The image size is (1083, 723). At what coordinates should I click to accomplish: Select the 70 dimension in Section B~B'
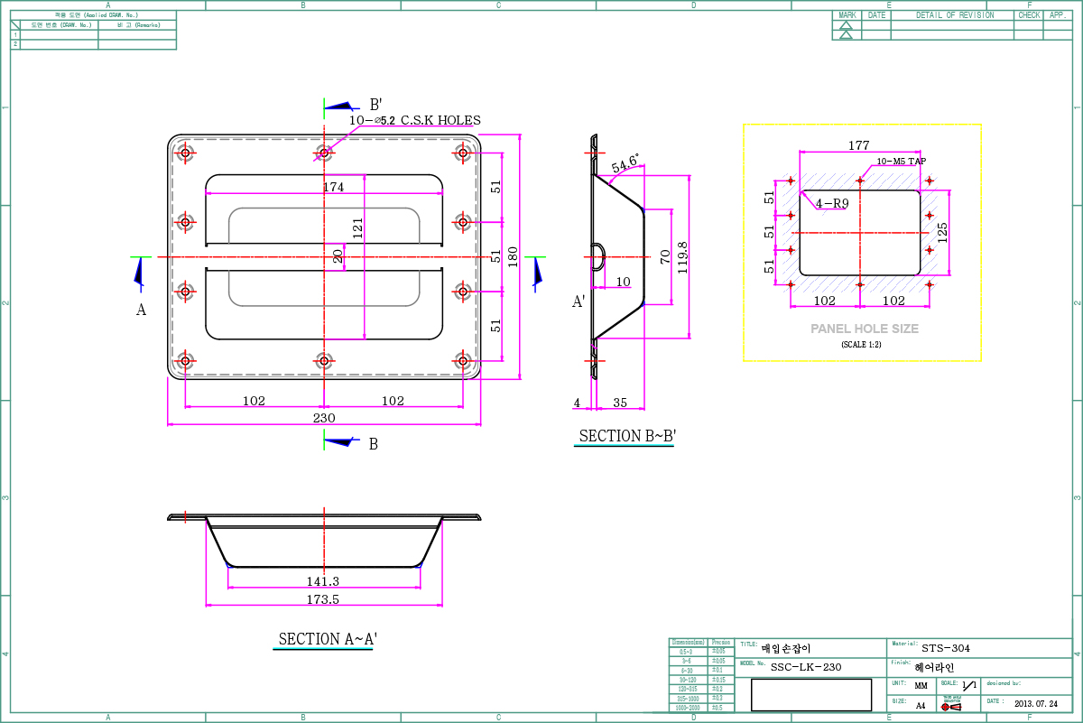(x=666, y=257)
